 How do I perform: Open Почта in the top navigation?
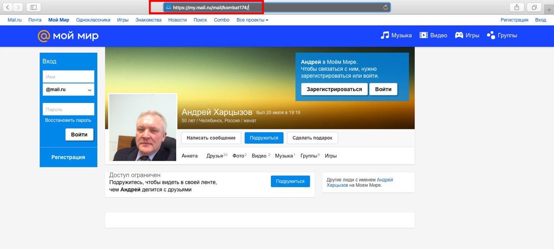[35, 20]
